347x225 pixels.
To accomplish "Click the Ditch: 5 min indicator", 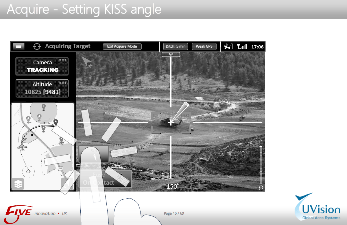I will [176, 46].
